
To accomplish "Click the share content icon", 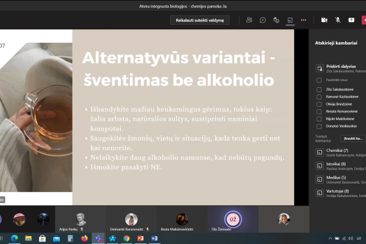I will 351,20.
